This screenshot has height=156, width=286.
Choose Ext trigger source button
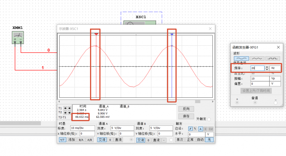coord(211,129)
